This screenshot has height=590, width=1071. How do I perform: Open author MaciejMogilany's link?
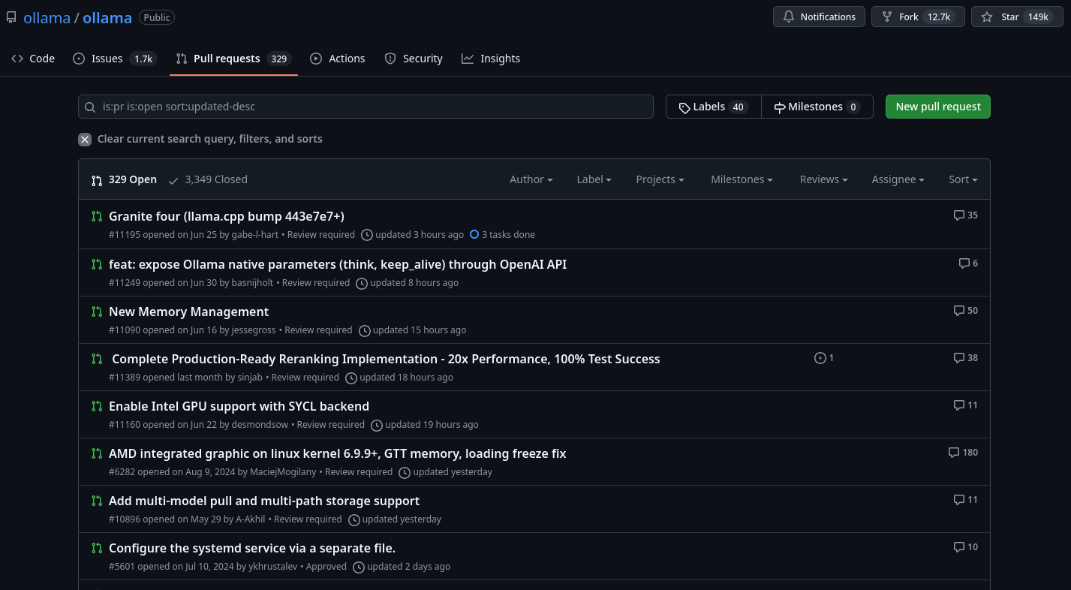coord(284,472)
